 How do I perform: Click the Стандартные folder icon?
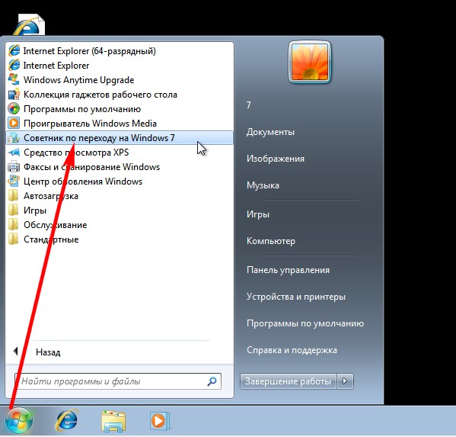coord(14,239)
